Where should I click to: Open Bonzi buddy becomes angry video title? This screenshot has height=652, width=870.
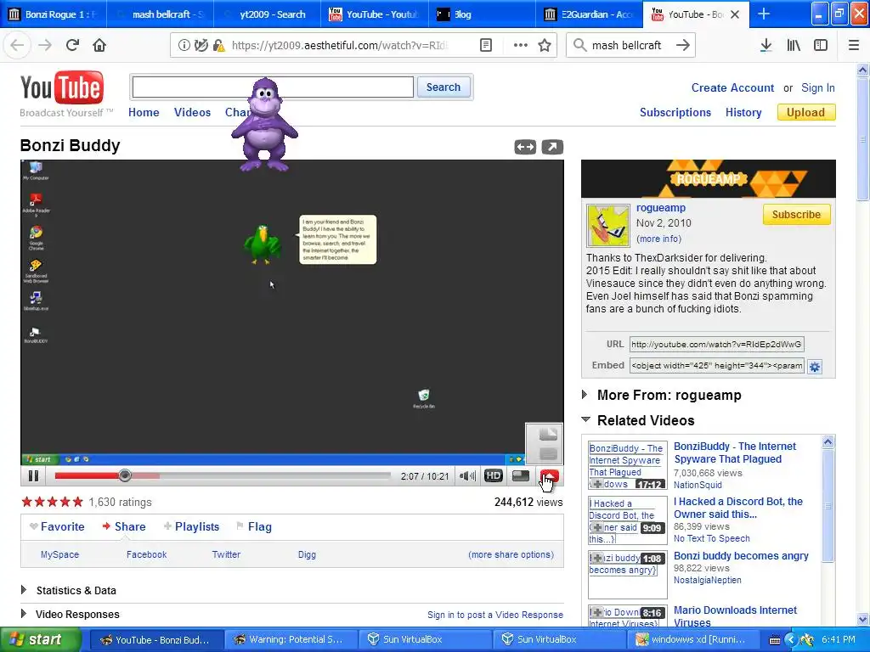click(741, 555)
